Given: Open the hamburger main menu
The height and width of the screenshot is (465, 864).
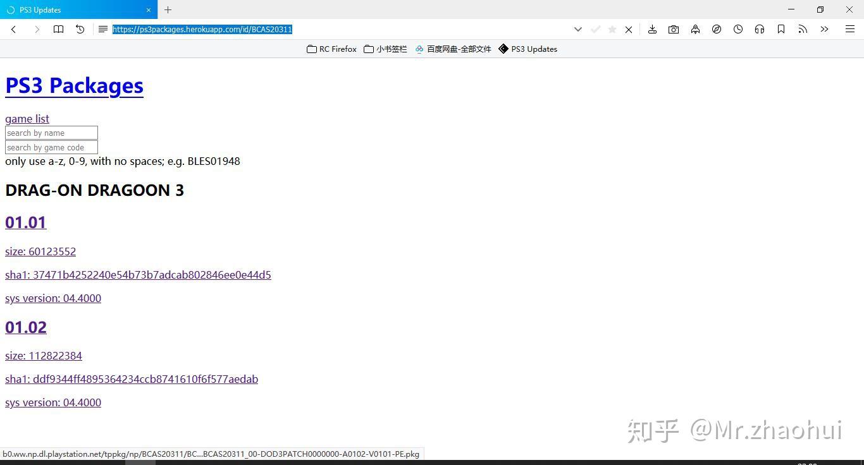Looking at the screenshot, I should [x=850, y=29].
